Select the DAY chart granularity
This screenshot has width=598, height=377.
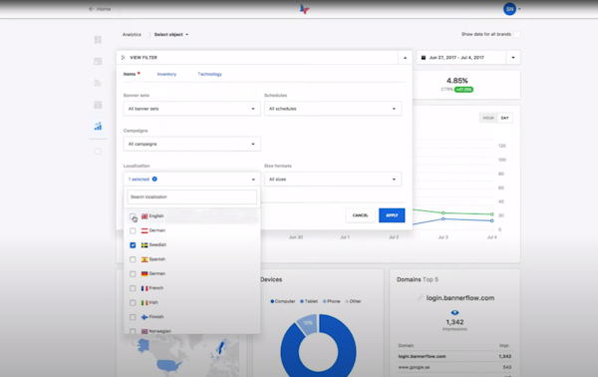[504, 118]
